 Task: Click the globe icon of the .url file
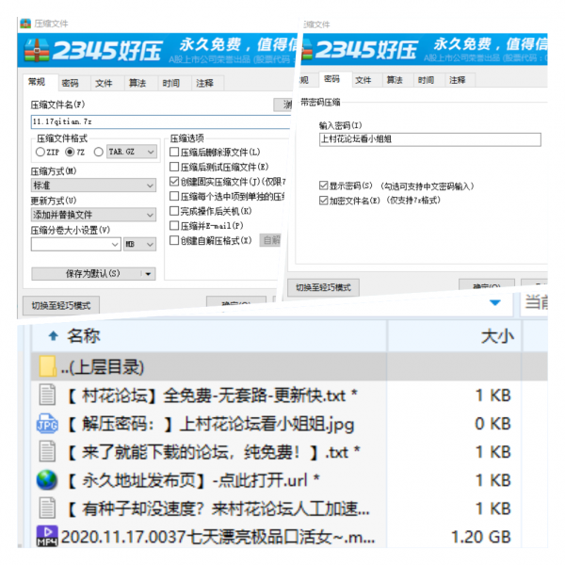coord(47,479)
